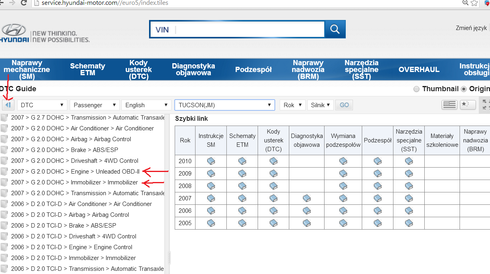The height and width of the screenshot is (274, 490).
Task: Open 2005 Instrukcje SM book icon
Action: click(211, 223)
